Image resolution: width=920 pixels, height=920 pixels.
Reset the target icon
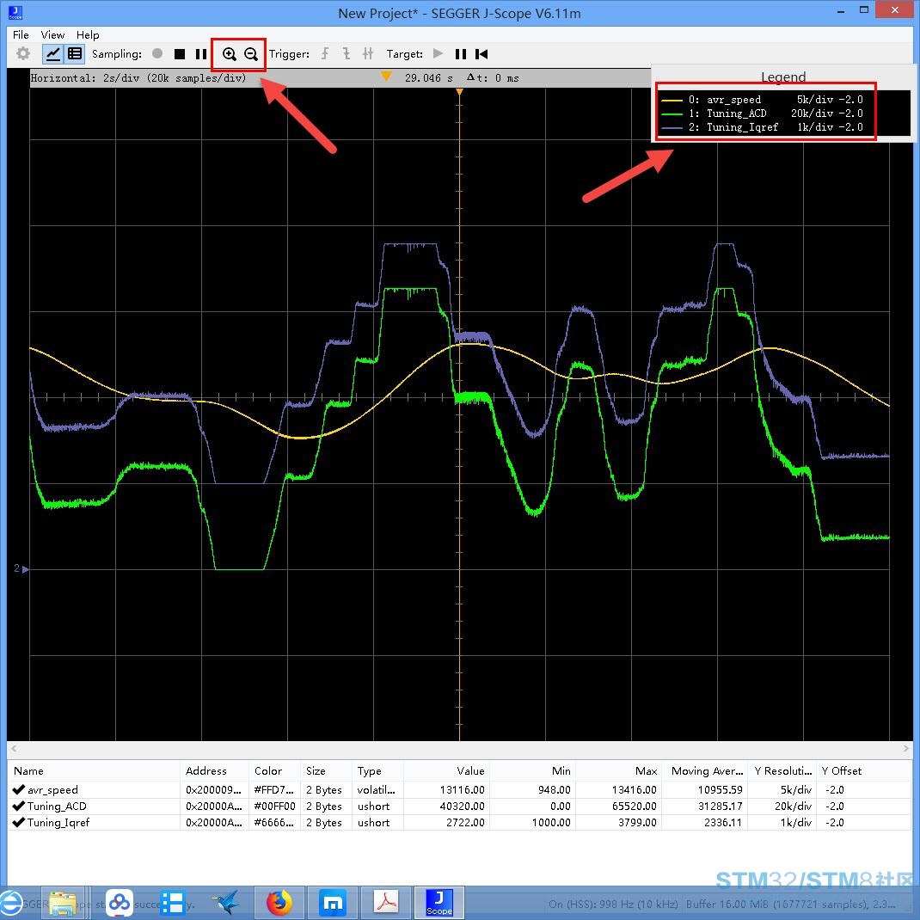[481, 54]
